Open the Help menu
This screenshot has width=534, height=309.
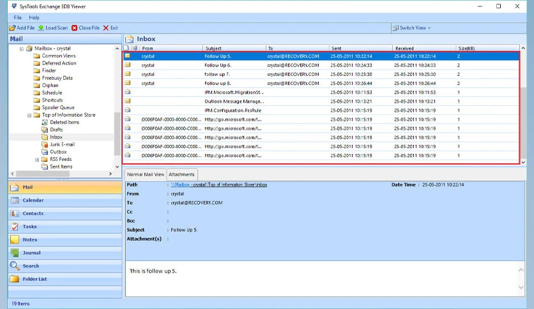(x=34, y=17)
